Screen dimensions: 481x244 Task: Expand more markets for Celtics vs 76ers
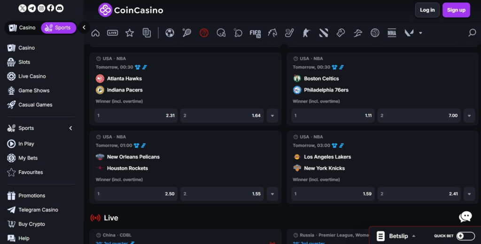[469, 115]
